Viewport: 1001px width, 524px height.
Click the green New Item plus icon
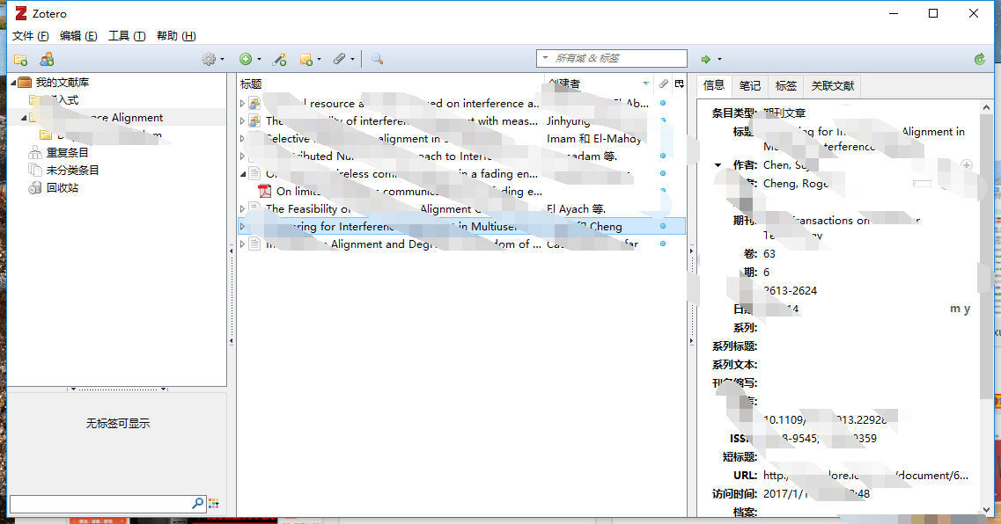pos(245,59)
